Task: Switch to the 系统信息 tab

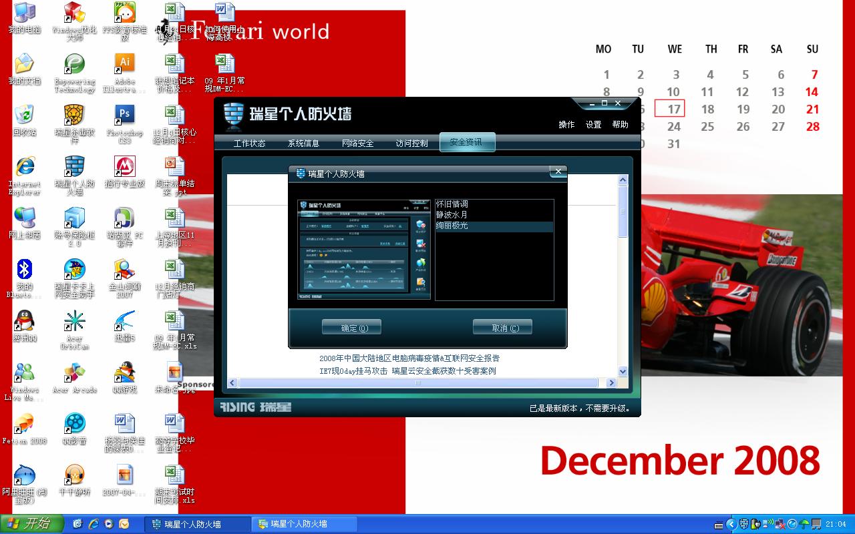Action: (x=303, y=144)
